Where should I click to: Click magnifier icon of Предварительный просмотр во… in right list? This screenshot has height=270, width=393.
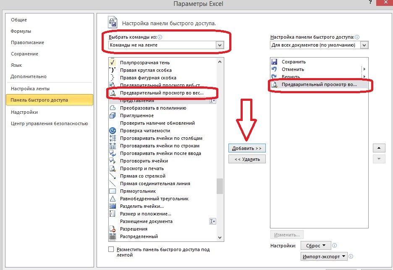coord(275,84)
